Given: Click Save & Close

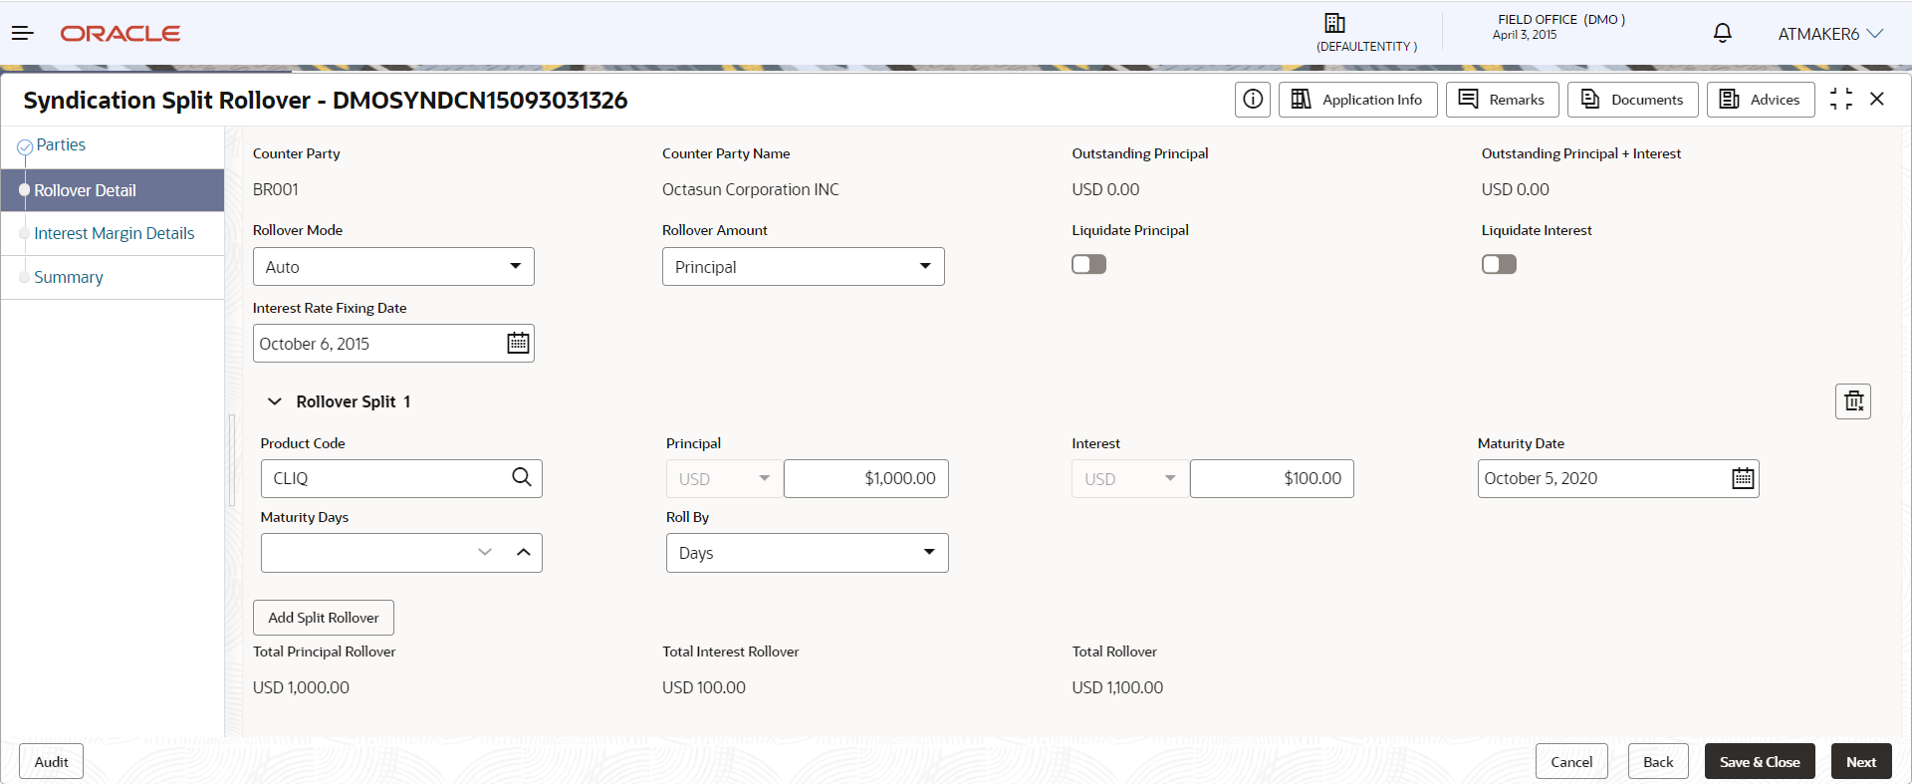Looking at the screenshot, I should click(x=1760, y=762).
